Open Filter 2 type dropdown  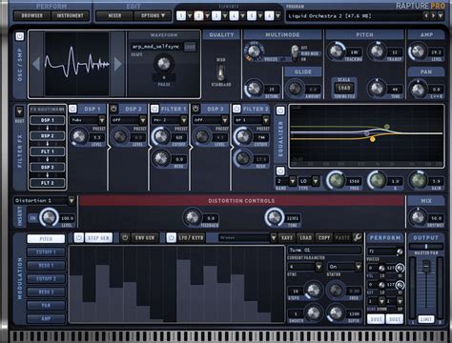point(266,120)
